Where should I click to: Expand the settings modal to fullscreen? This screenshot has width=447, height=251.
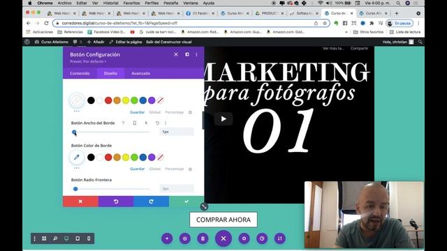pos(176,54)
